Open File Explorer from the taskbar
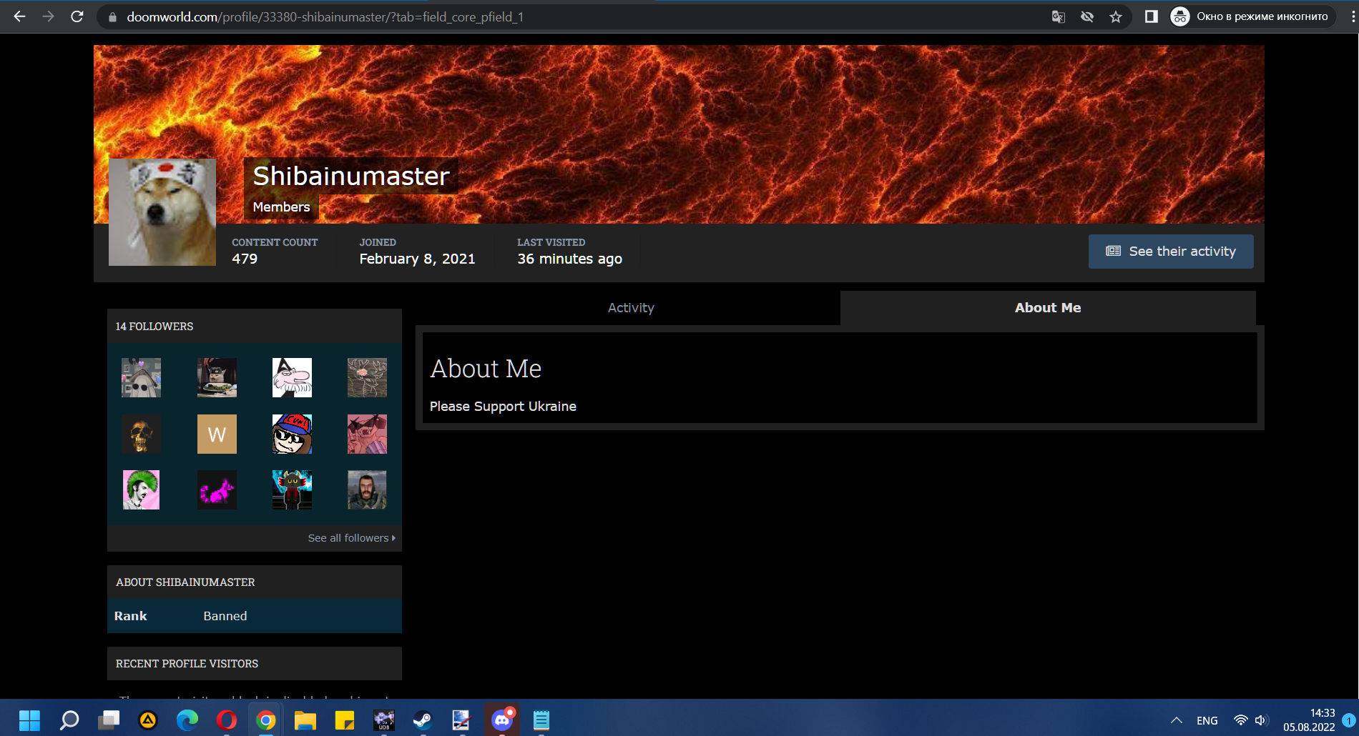The image size is (1359, 736). (305, 720)
